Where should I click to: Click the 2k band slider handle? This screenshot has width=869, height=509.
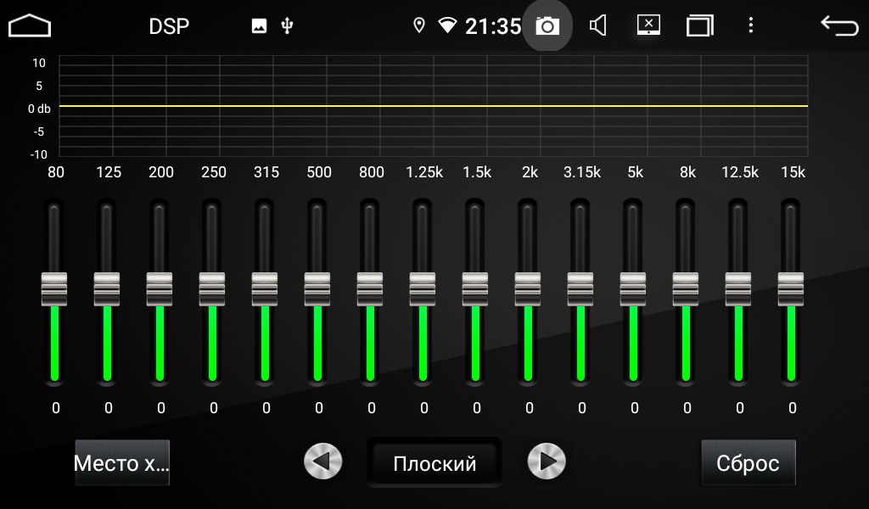pos(528,288)
